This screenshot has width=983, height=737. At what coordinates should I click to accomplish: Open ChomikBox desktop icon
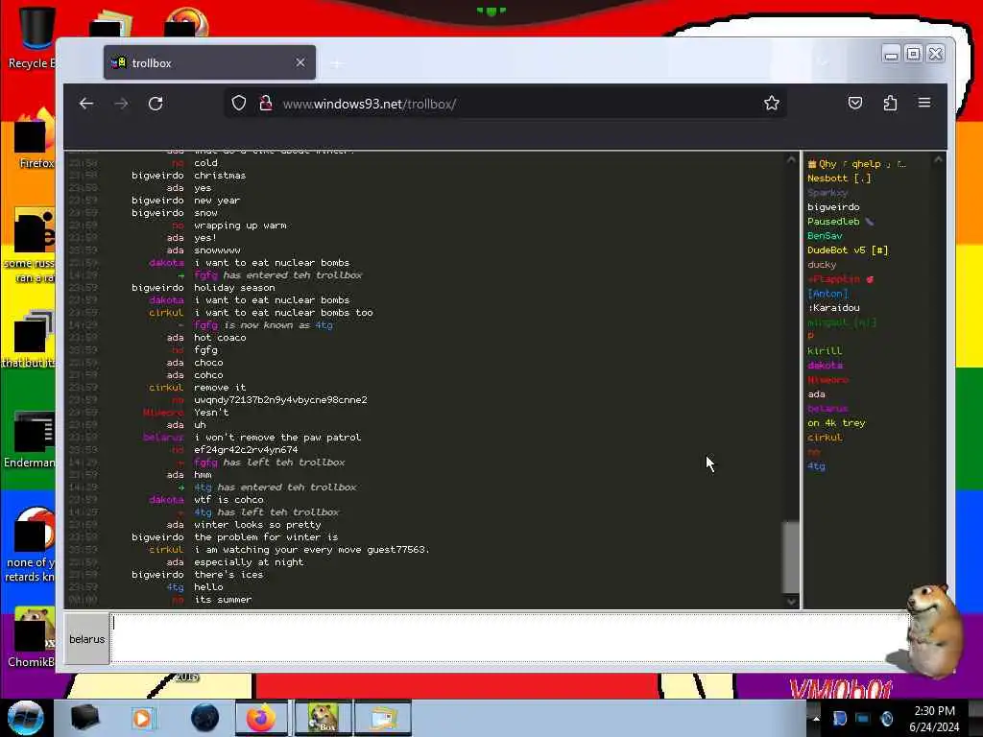(x=32, y=637)
